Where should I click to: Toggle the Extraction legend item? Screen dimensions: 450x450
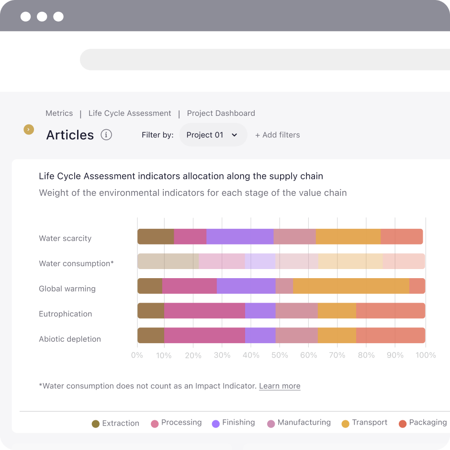(x=115, y=423)
